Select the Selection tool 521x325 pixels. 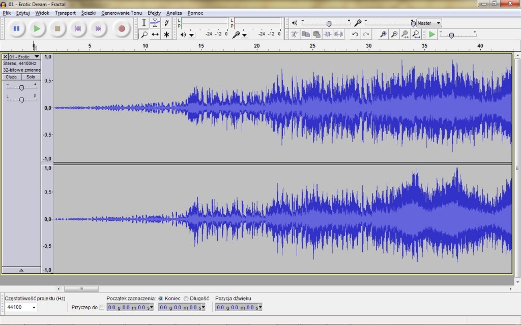[x=144, y=23]
